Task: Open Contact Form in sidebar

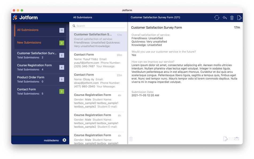Action: coord(40,91)
